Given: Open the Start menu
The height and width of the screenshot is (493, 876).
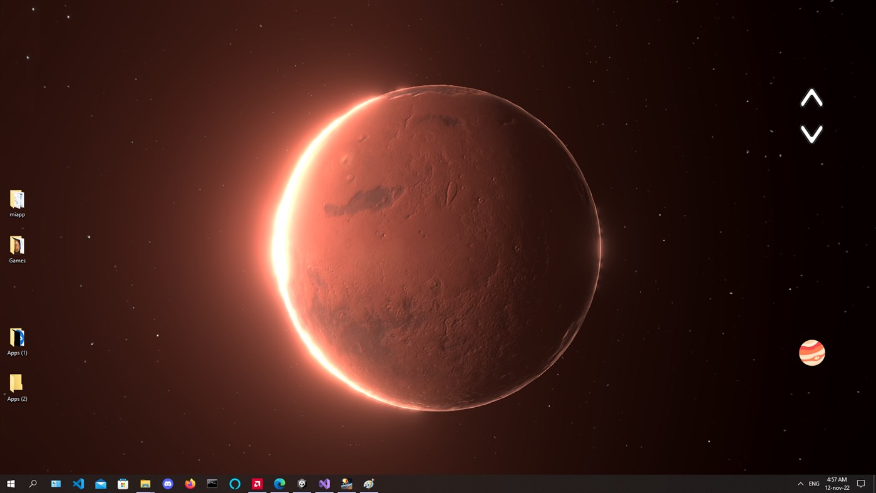Looking at the screenshot, I should pos(11,483).
